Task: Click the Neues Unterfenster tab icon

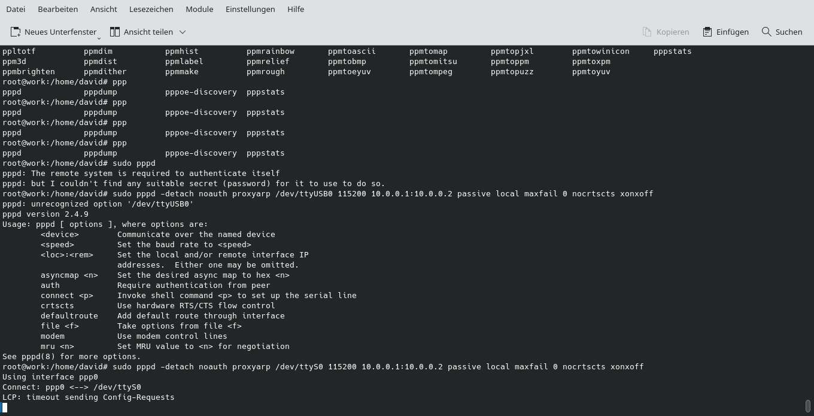Action: tap(14, 32)
